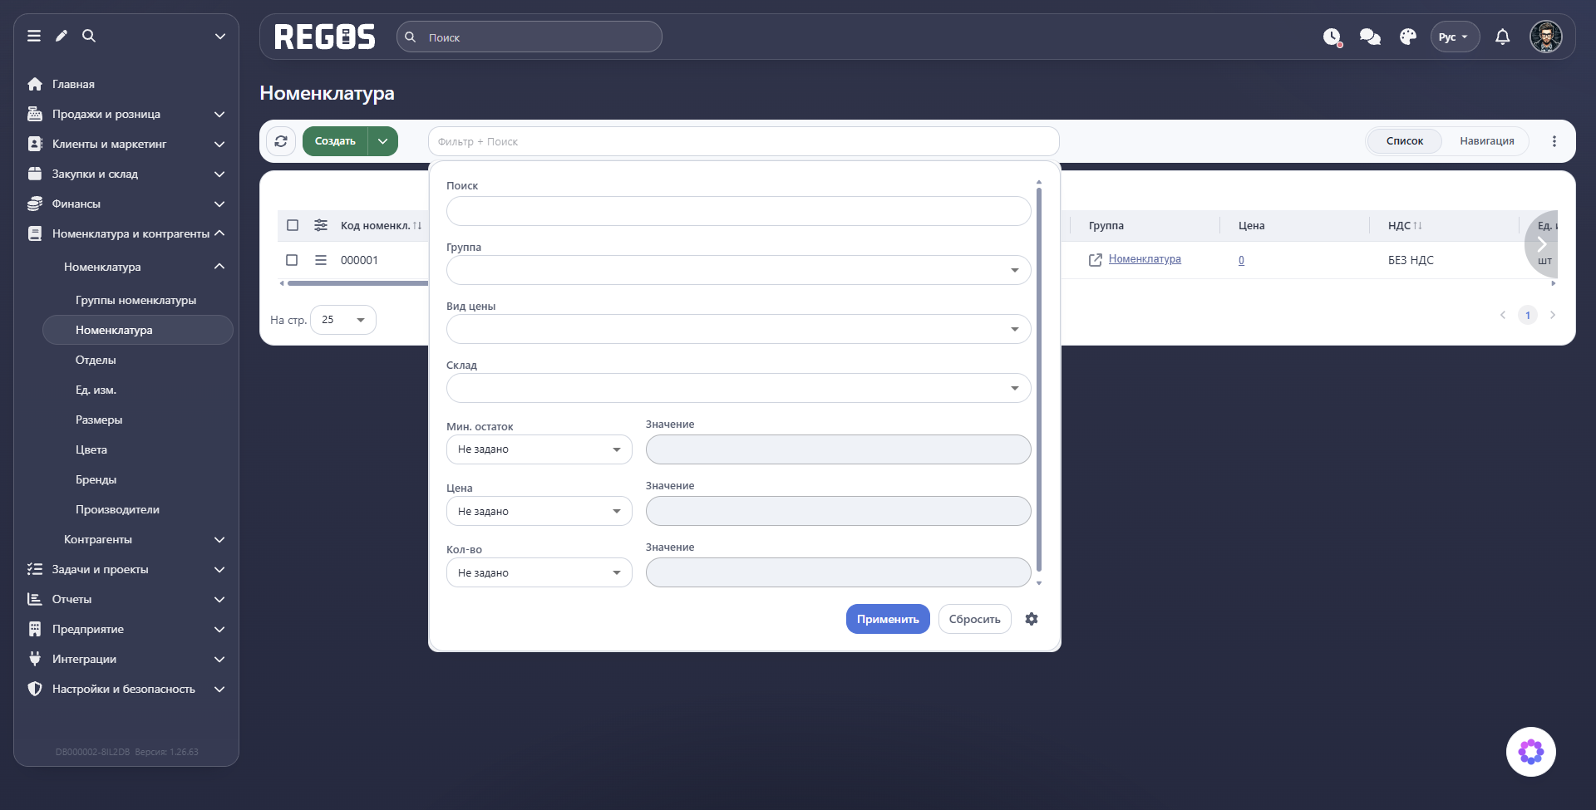Click the filter panel vertical scrollbar
The height and width of the screenshot is (810, 1596).
1039,380
